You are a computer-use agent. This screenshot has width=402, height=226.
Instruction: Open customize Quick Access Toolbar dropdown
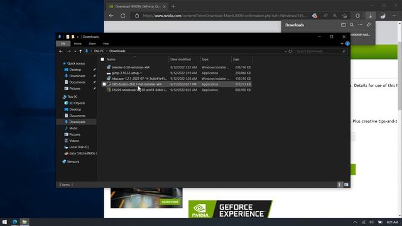coord(78,37)
